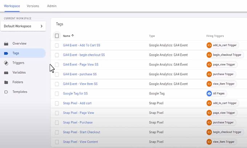
Task: Check the Google Tag for SS box
Action: (x=57, y=94)
